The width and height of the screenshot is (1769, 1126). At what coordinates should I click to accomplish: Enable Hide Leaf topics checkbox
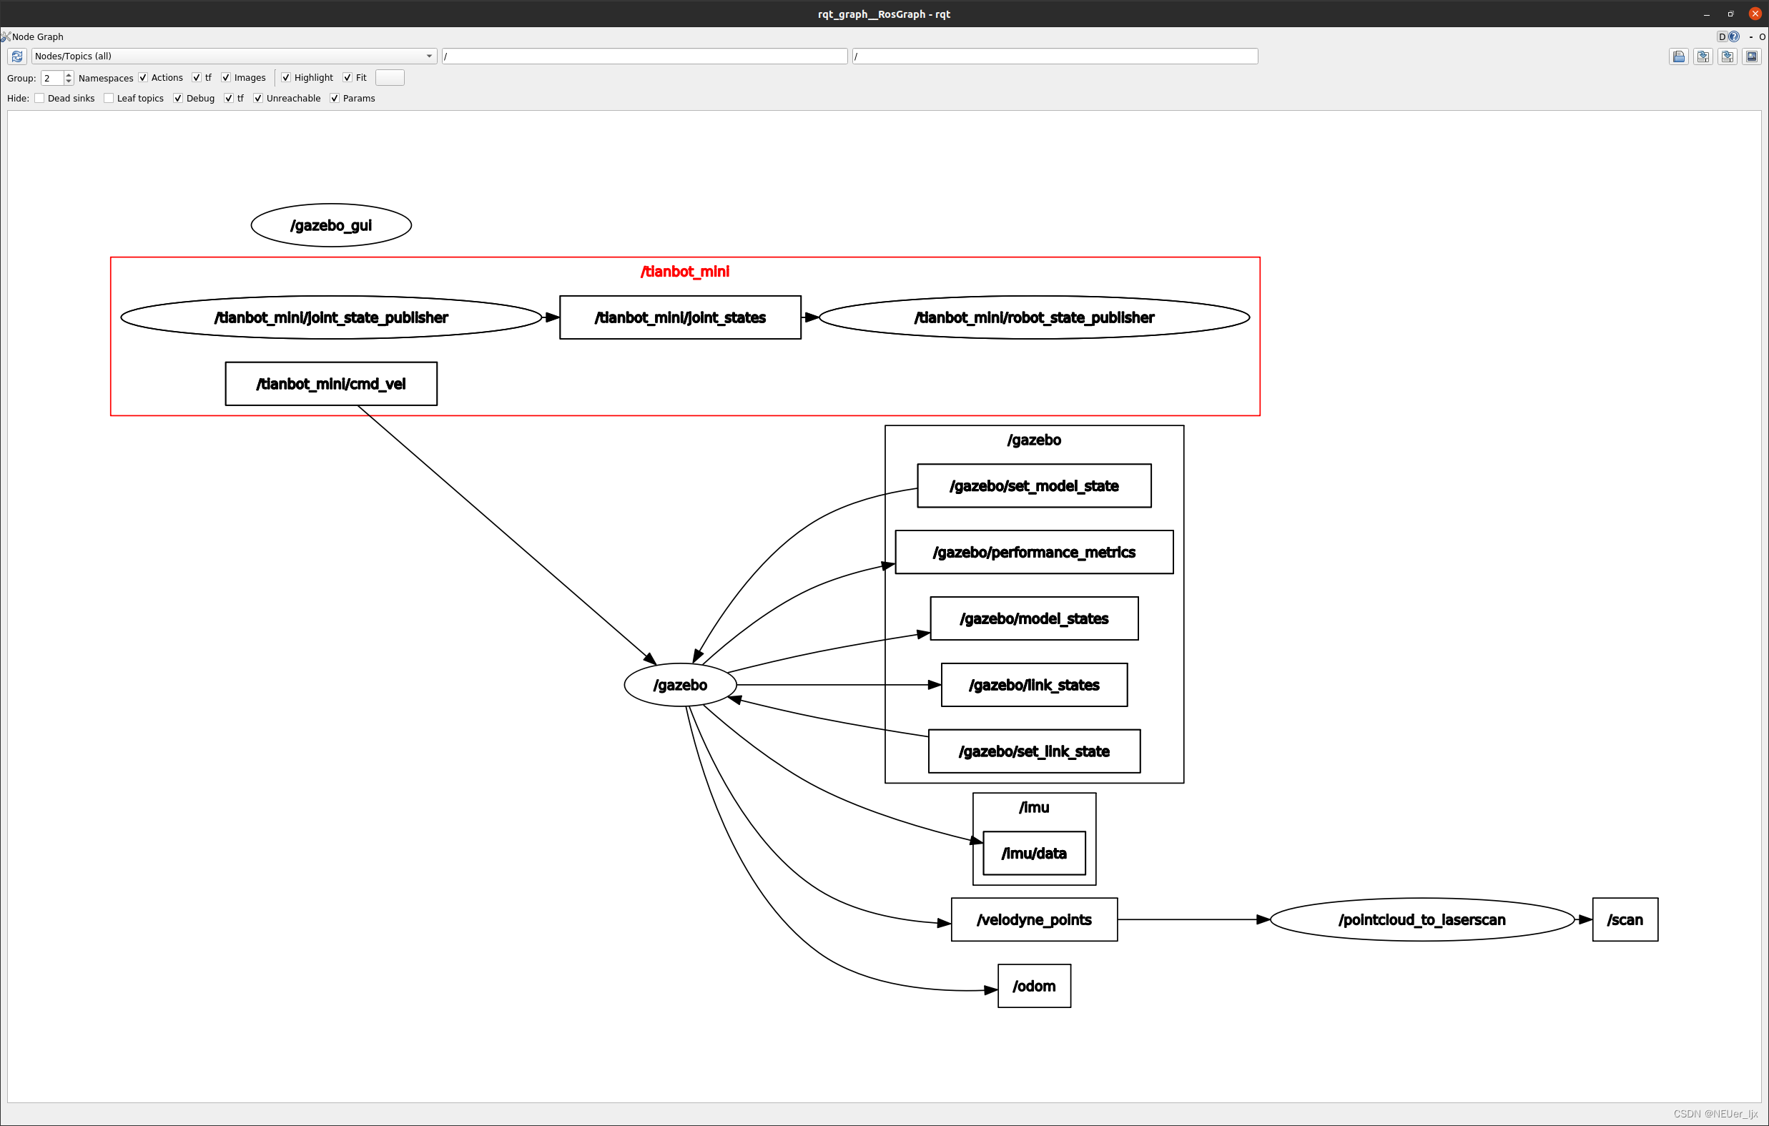click(x=109, y=99)
